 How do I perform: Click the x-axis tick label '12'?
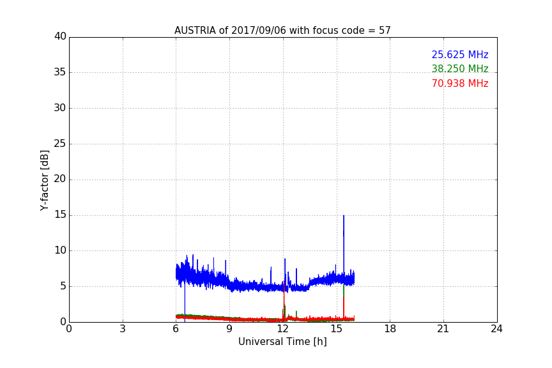[x=283, y=329]
